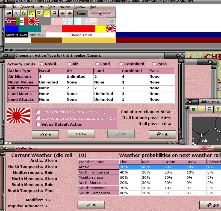Tick Use Offensive Chit for Action checkbox

38,112
